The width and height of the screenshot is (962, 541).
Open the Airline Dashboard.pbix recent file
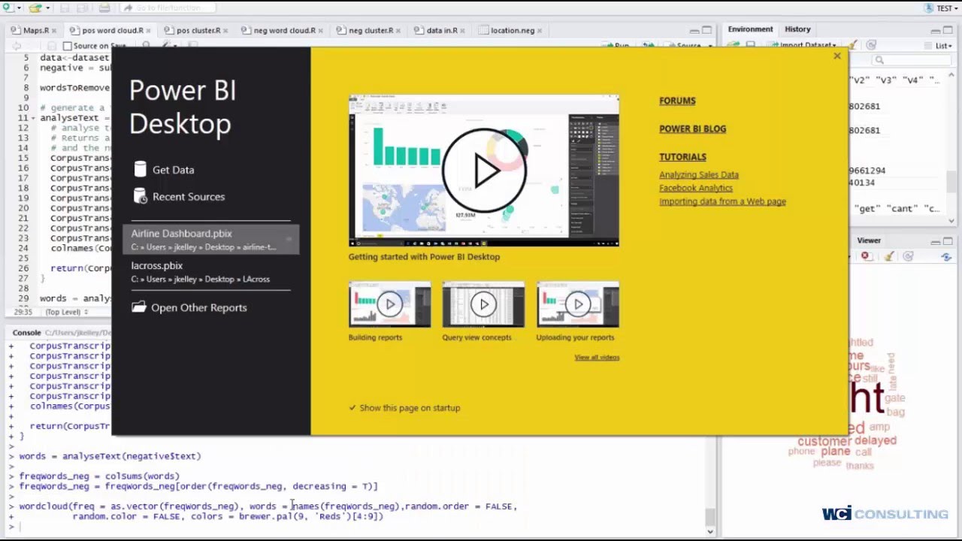click(x=210, y=240)
